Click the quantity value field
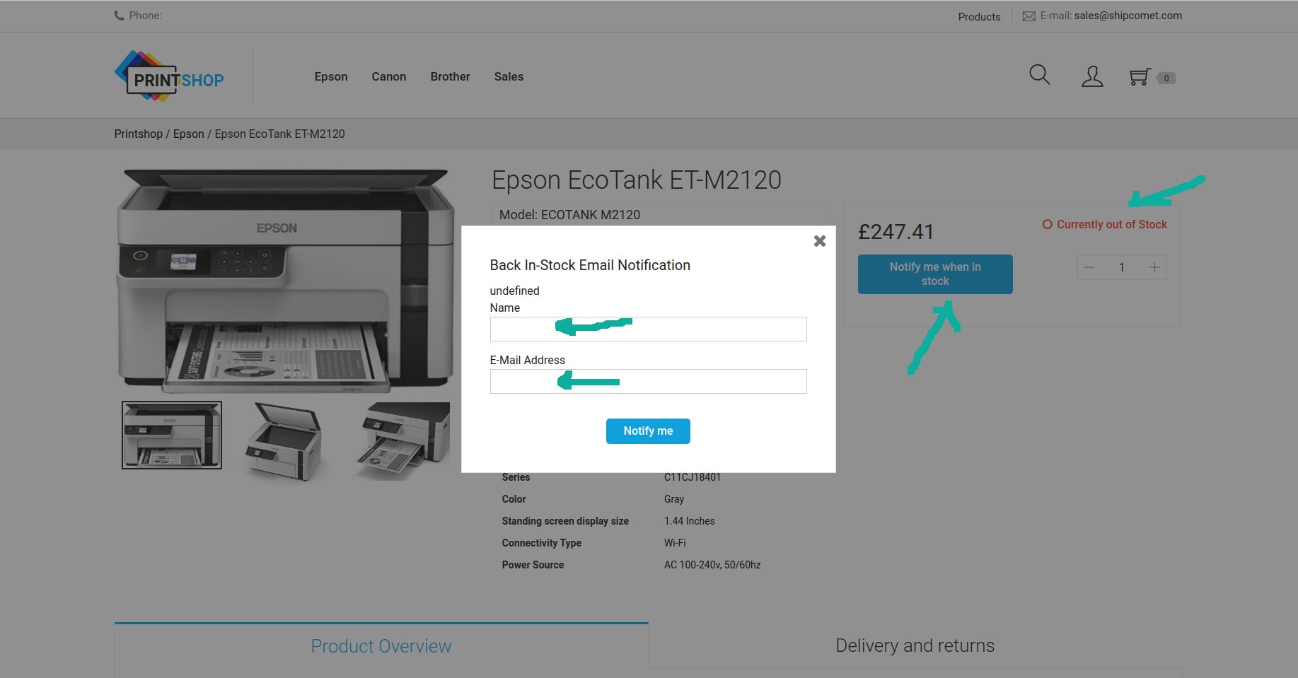The height and width of the screenshot is (678, 1298). click(x=1122, y=267)
